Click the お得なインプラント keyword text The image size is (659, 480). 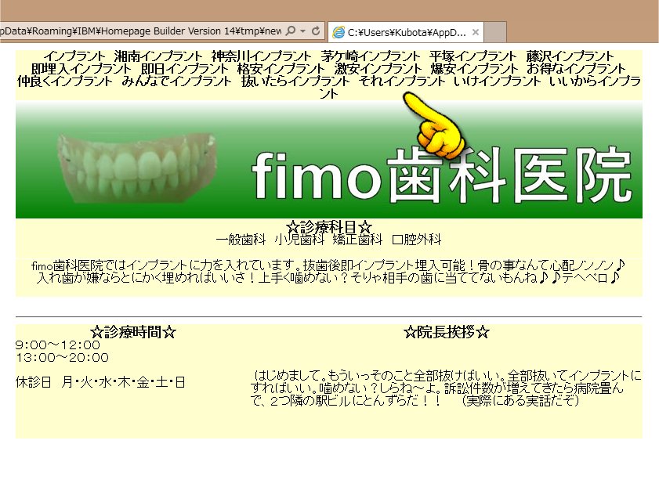[576, 69]
